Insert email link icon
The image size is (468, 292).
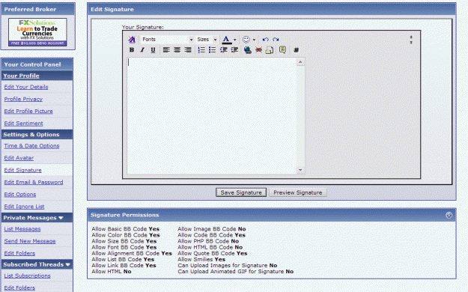(270, 50)
